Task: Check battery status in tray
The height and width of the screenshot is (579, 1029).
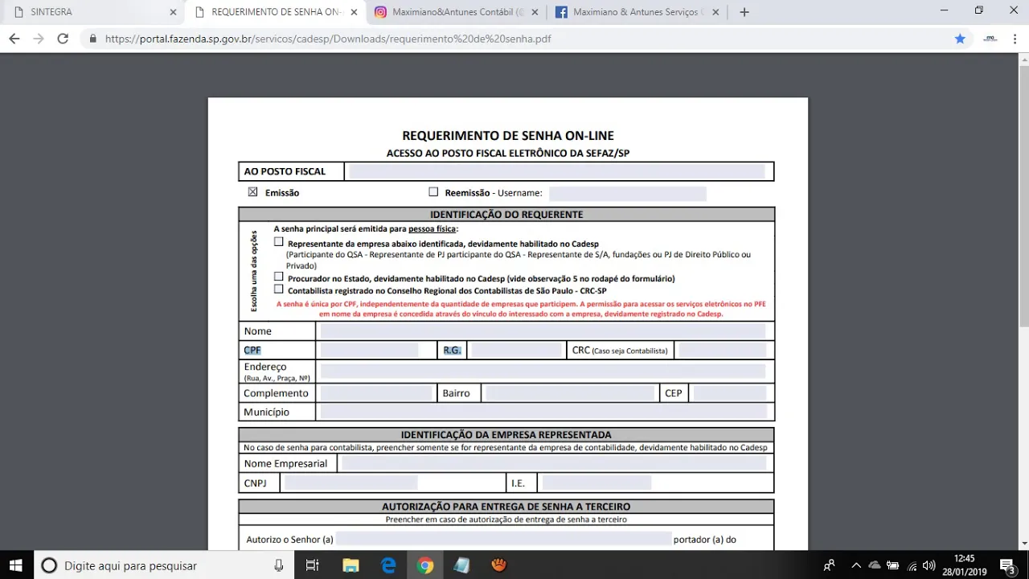Action: click(893, 565)
